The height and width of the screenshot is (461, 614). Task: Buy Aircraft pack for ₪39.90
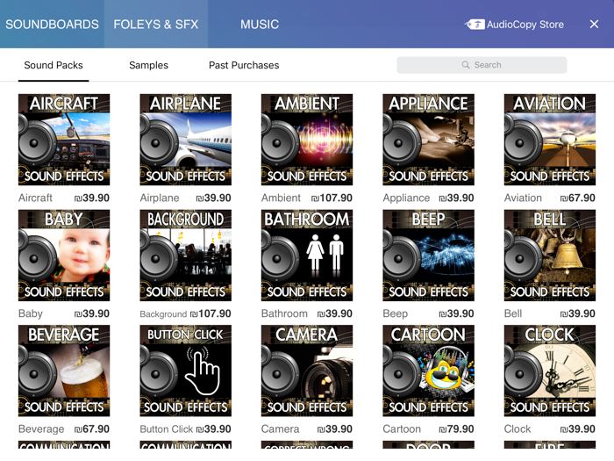tap(92, 198)
